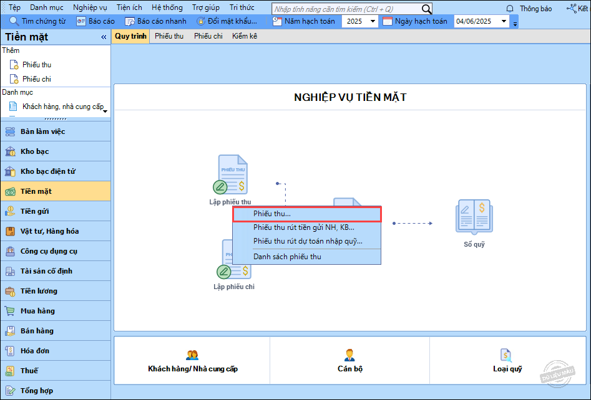Viewport: 591px width, 400px height.
Task: Open Mua hàng shopping cart module
Action: 56,311
